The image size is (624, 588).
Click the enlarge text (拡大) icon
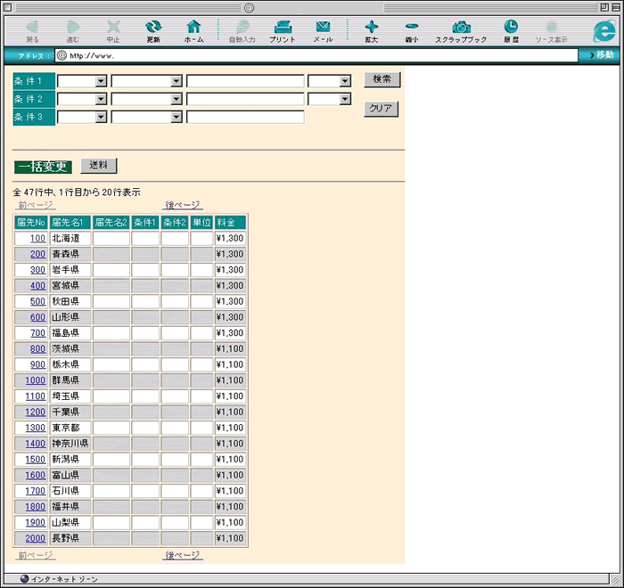pyautogui.click(x=372, y=31)
